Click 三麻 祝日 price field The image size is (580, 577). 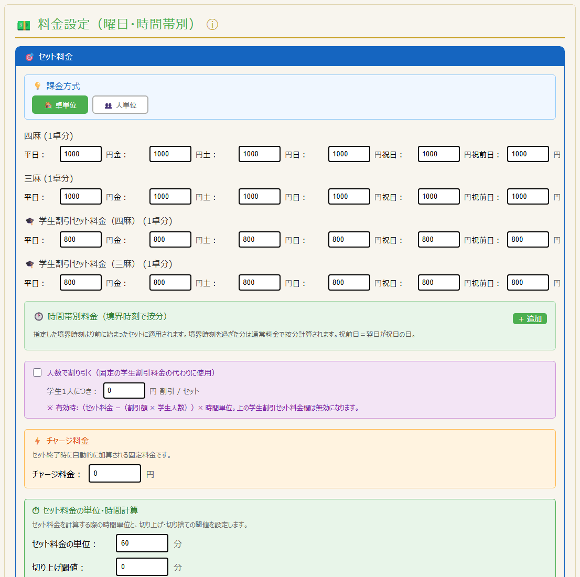438,197
